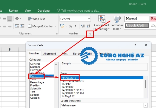Select 14 Thg3 12 date type
Screen dimensions: 156x108
tap(68, 96)
